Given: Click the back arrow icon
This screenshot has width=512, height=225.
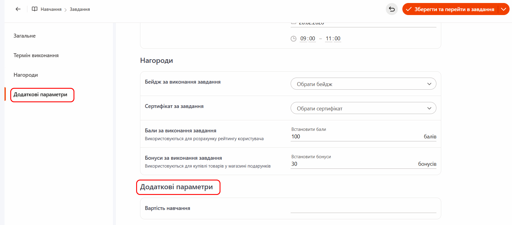Looking at the screenshot, I should (x=18, y=9).
